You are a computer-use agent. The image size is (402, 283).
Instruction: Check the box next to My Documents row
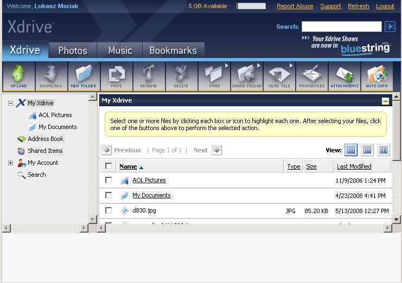[109, 195]
